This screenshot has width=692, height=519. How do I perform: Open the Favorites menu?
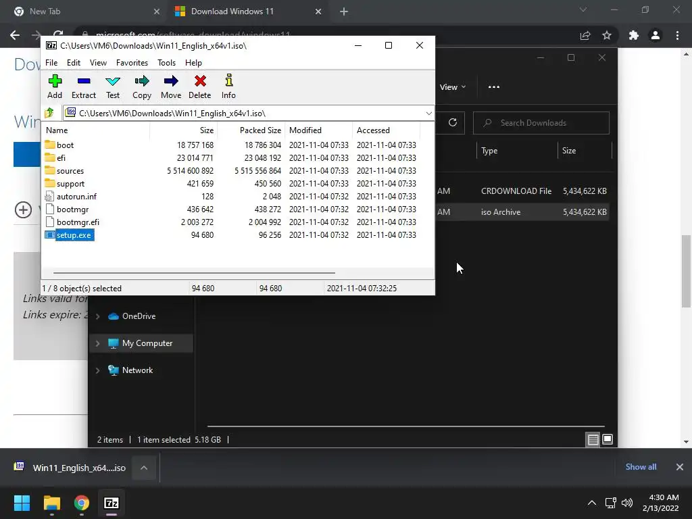[132, 63]
